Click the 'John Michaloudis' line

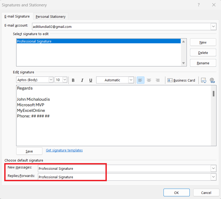click(33, 99)
